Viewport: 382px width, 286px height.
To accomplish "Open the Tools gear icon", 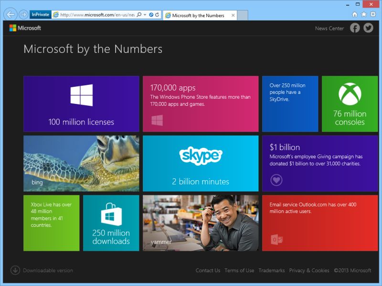I will (373, 14).
